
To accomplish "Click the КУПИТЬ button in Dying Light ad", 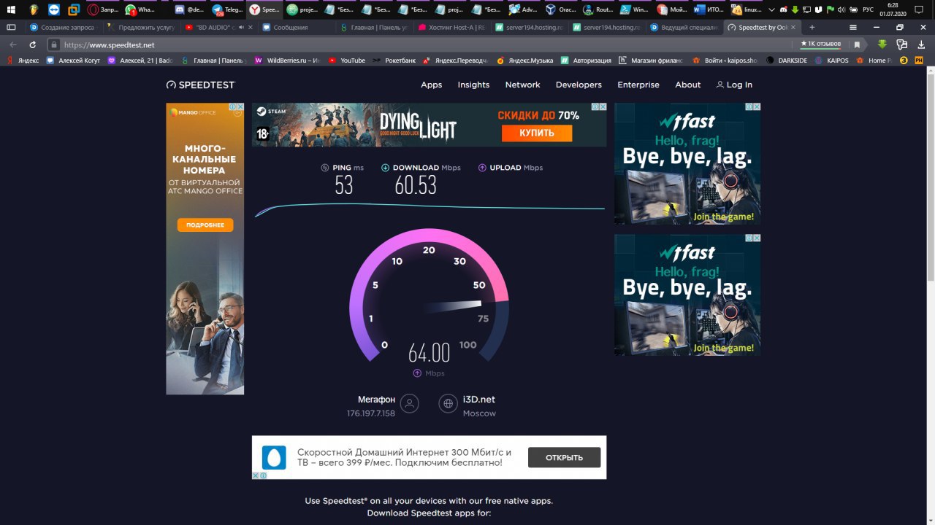I will click(537, 133).
